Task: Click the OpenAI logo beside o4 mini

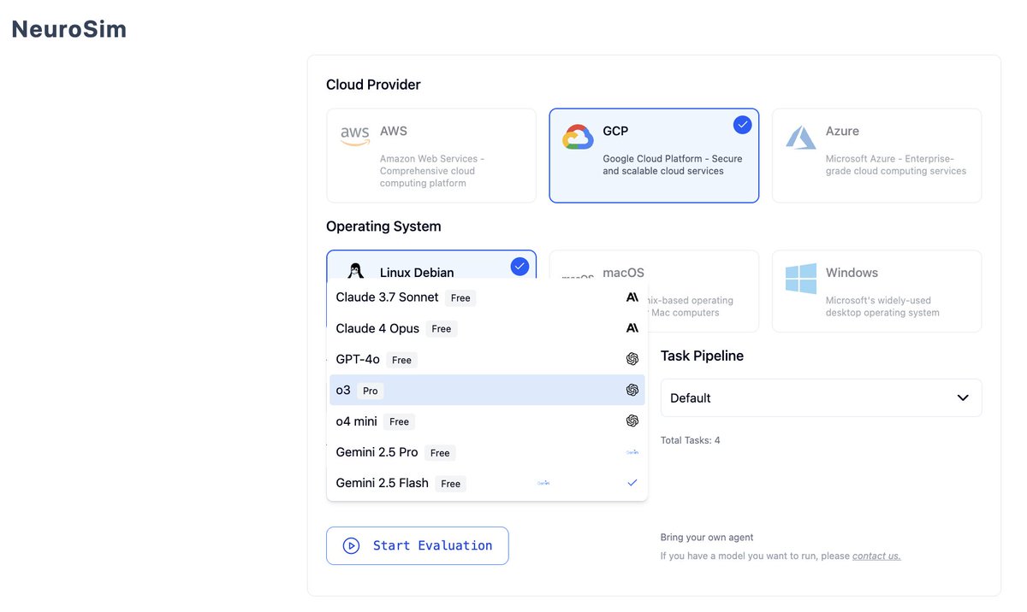Action: tap(632, 421)
